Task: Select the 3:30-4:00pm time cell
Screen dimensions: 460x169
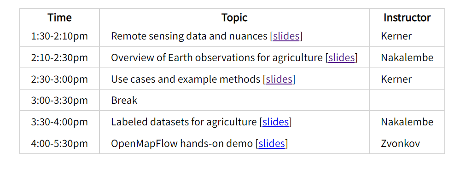Action: (59, 122)
